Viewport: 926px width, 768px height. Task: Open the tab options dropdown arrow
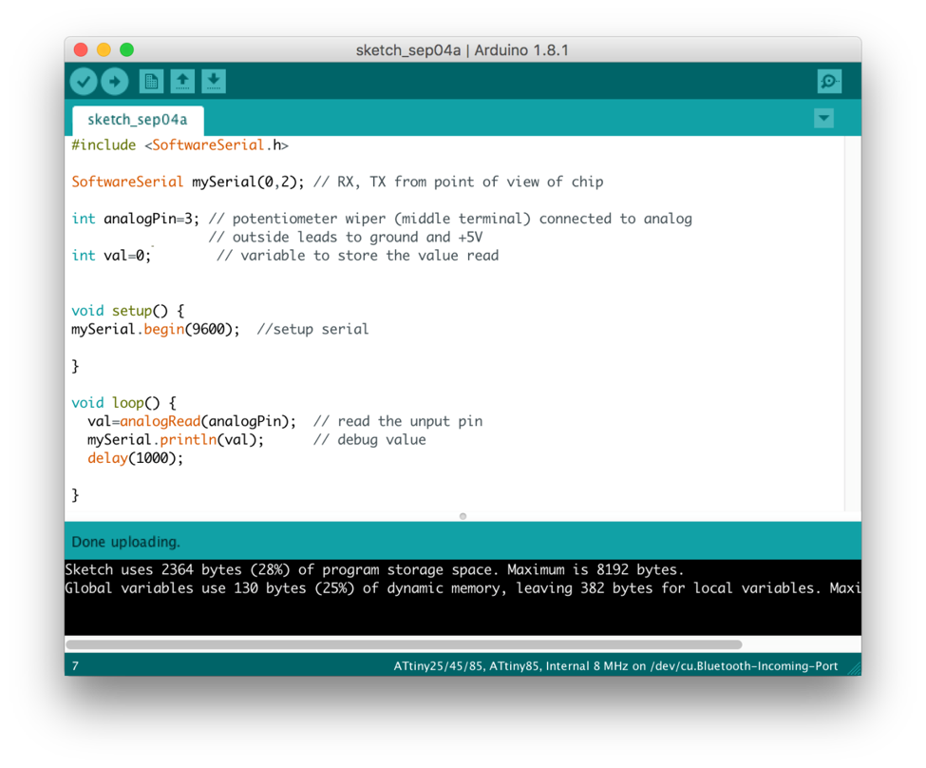[823, 118]
